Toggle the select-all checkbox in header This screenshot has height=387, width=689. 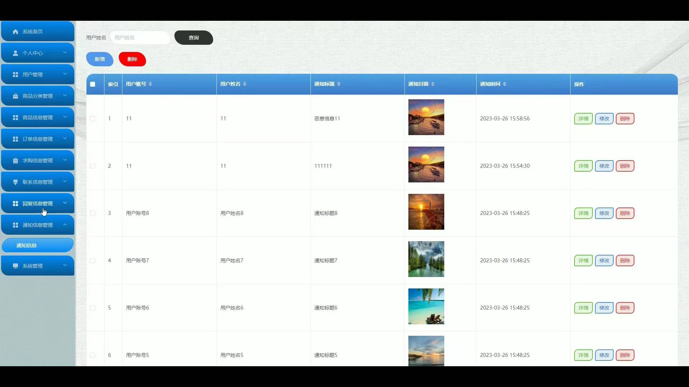click(93, 84)
